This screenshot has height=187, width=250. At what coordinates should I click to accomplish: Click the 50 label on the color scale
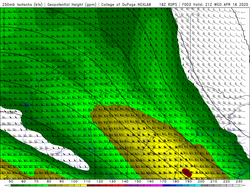(11, 181)
